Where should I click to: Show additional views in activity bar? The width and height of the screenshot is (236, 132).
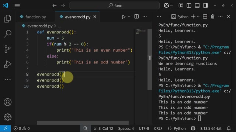pos(7,80)
